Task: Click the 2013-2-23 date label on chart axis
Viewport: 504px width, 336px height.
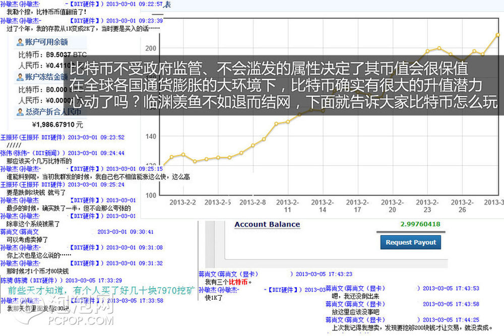Action: [x=427, y=206]
